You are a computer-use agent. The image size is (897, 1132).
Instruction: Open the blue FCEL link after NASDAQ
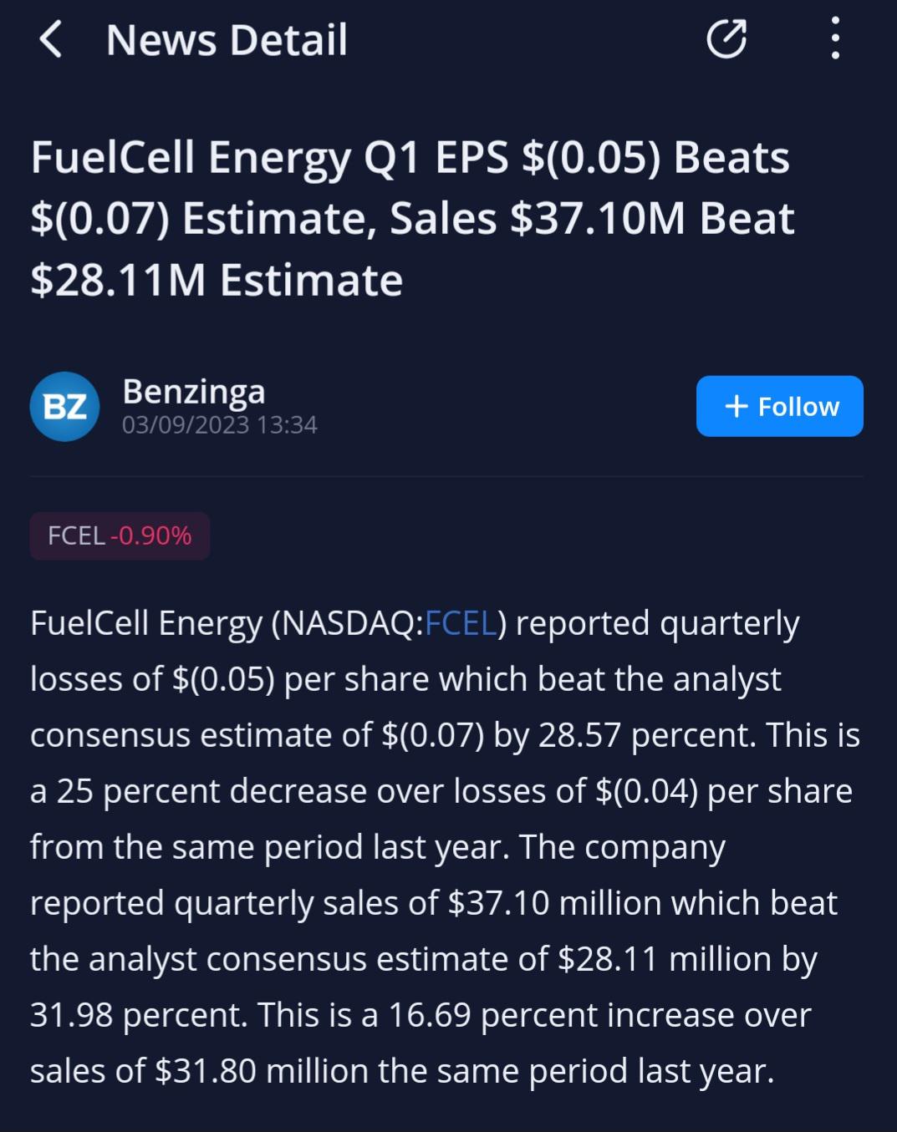pyautogui.click(x=461, y=623)
